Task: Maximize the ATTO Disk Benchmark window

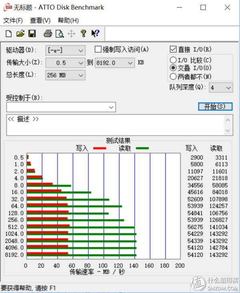Action: click(x=203, y=8)
